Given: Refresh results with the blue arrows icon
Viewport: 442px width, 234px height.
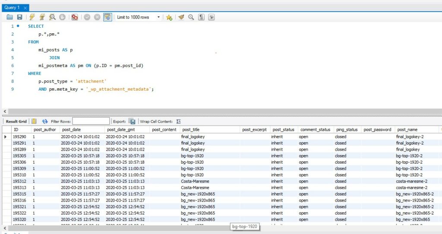Looking at the screenshot, I should [45, 121].
